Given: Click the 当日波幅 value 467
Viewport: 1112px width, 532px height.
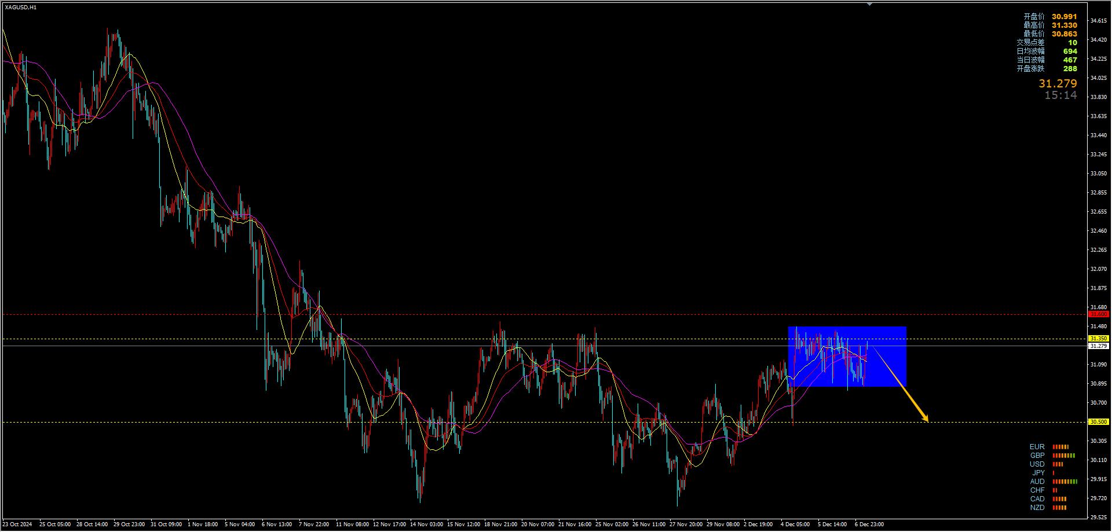Looking at the screenshot, I should tap(1070, 60).
